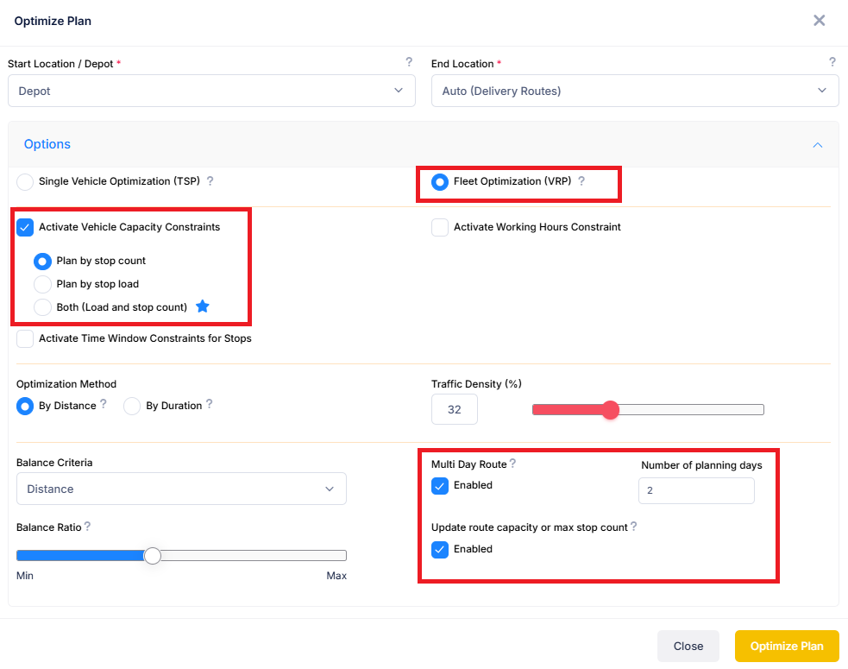Click the blue star icon next to Both option
This screenshot has width=848, height=669.
pos(203,306)
